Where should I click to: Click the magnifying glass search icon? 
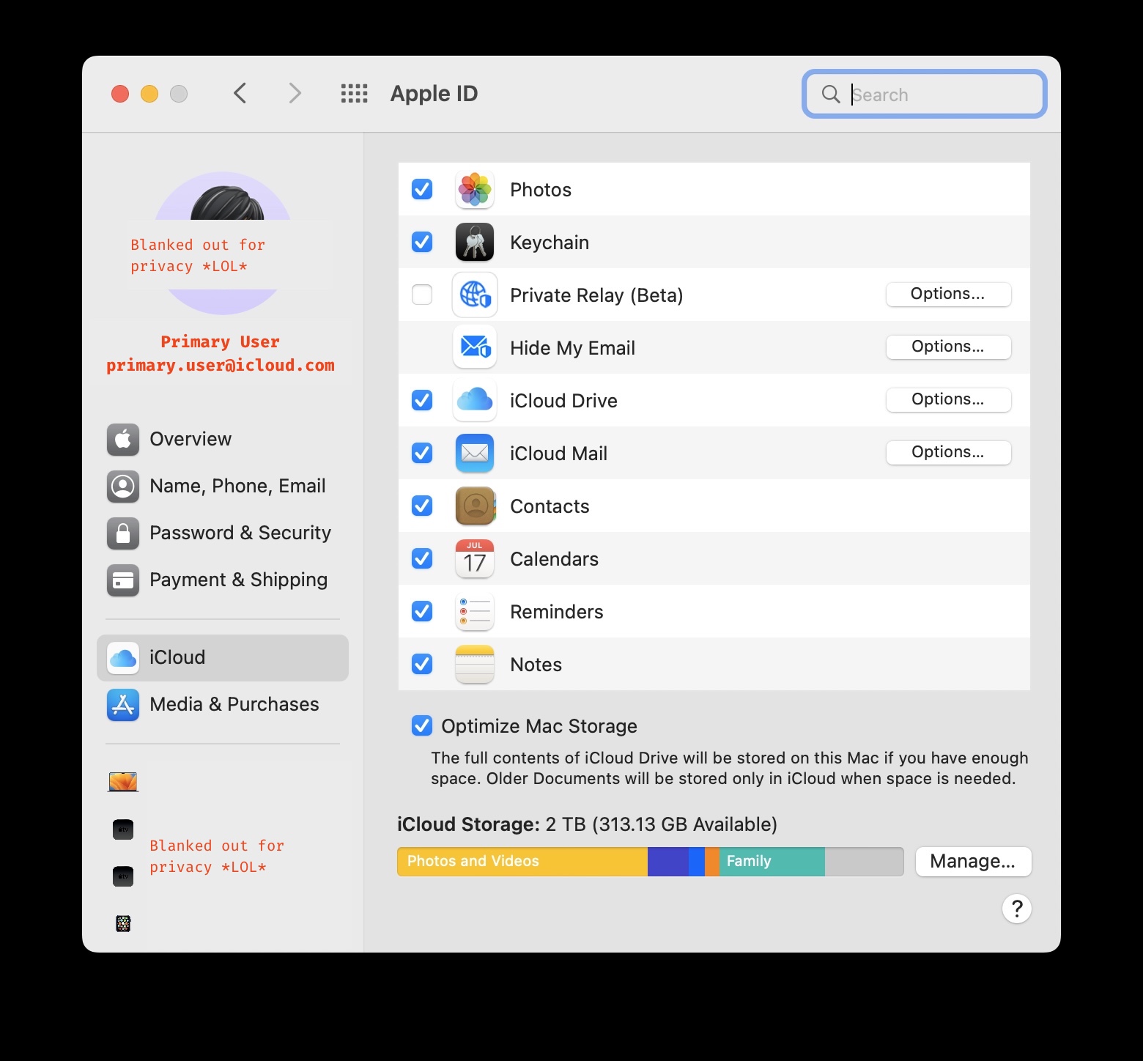coord(831,94)
